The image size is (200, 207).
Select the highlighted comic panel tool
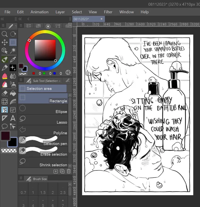tap(5, 110)
